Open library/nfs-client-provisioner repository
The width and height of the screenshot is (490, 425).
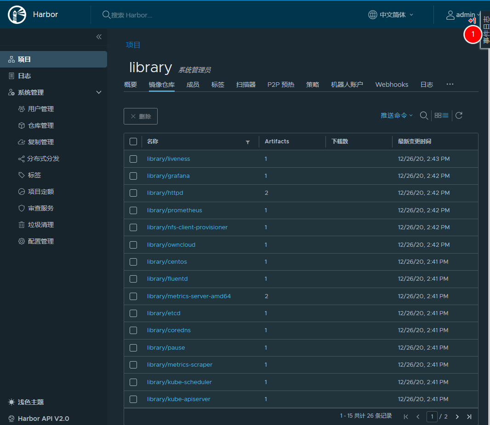[187, 227]
